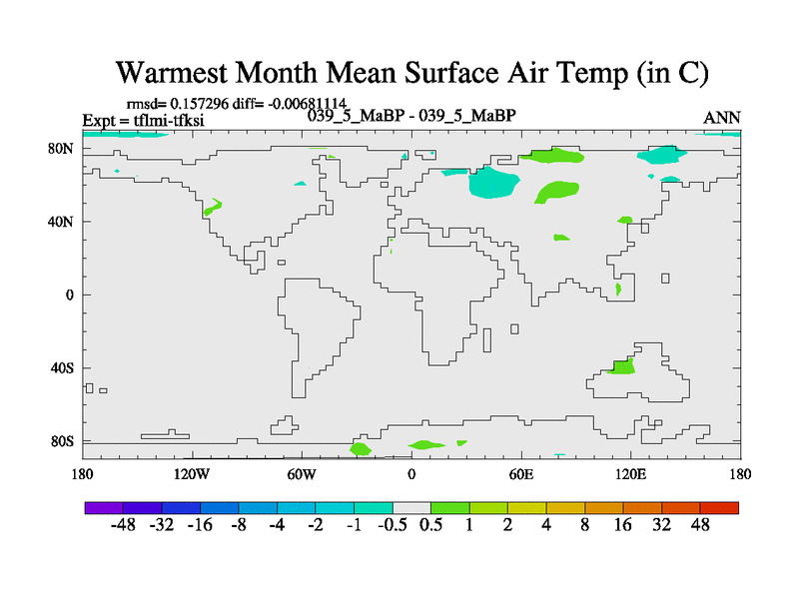Click the '039_5_MaBP - 039_5_MaBP' subtitle
799x599 pixels.
click(x=411, y=116)
